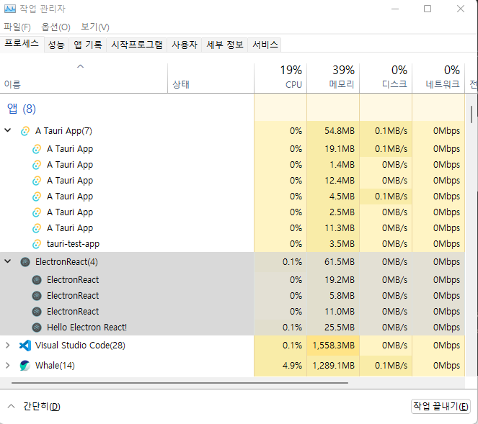Sort by the 메모리 column header
The height and width of the screenshot is (424, 478).
pos(333,78)
